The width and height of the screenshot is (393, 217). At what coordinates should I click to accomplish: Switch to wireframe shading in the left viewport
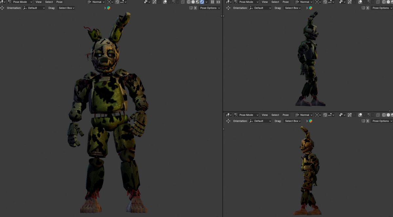(189, 2)
